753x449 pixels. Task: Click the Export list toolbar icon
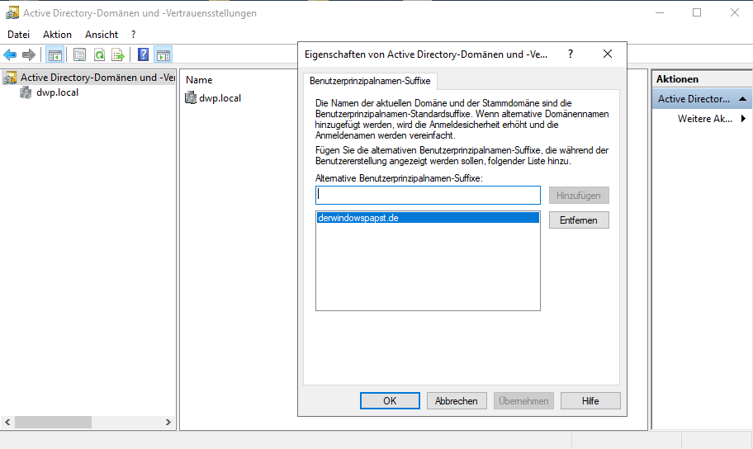tap(118, 55)
